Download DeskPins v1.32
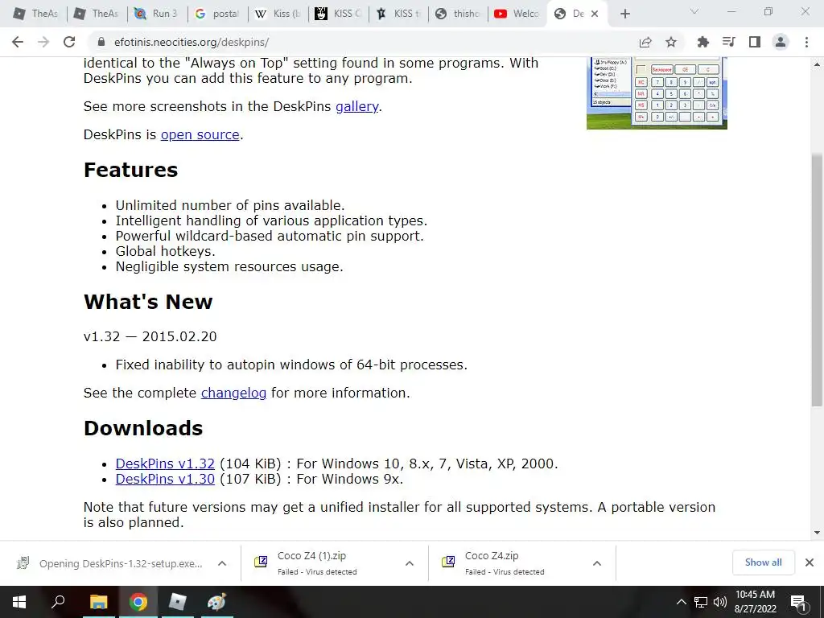 point(165,463)
